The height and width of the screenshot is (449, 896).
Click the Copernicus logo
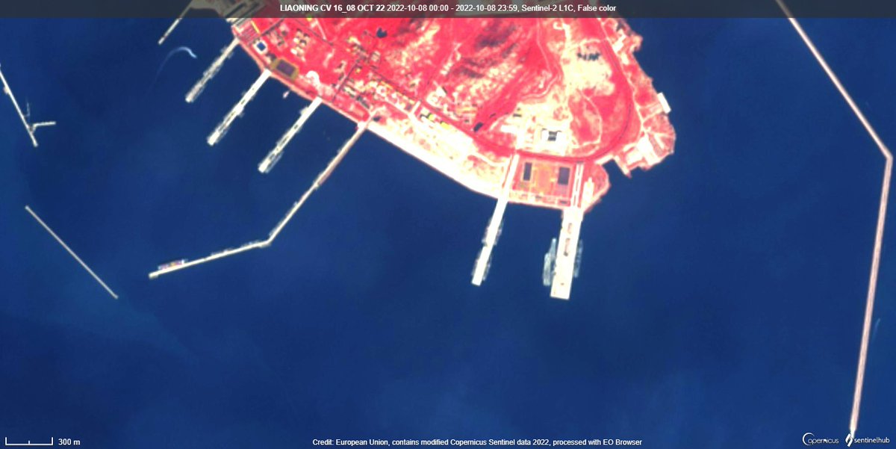821,440
